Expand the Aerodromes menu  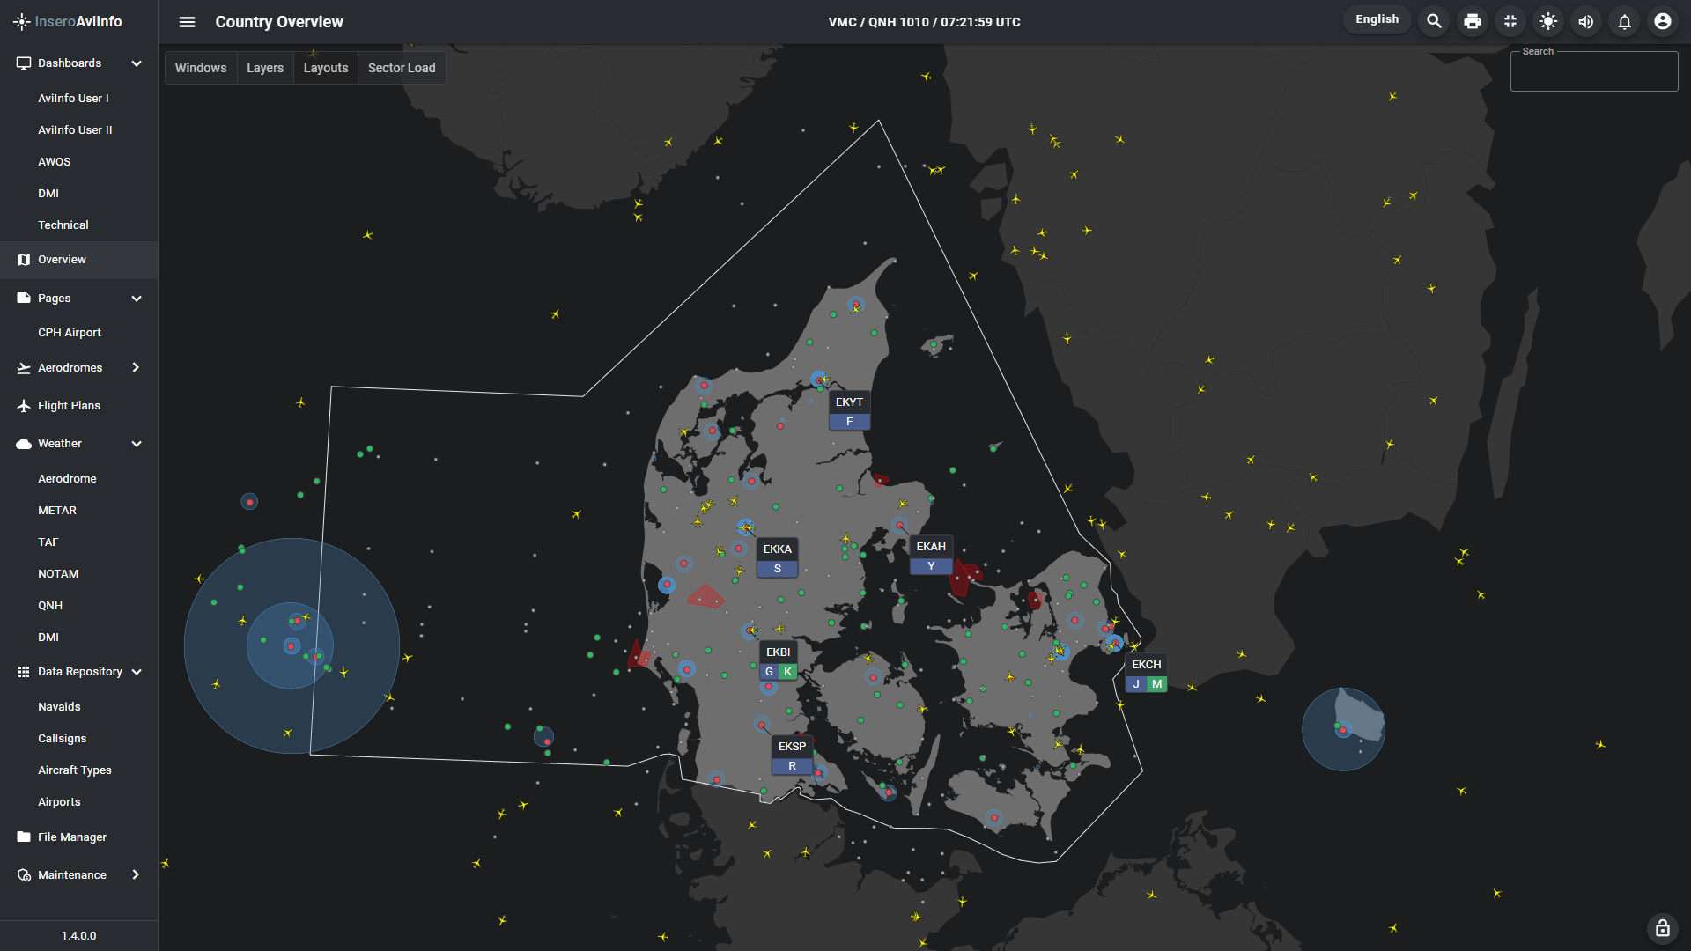[x=136, y=368]
